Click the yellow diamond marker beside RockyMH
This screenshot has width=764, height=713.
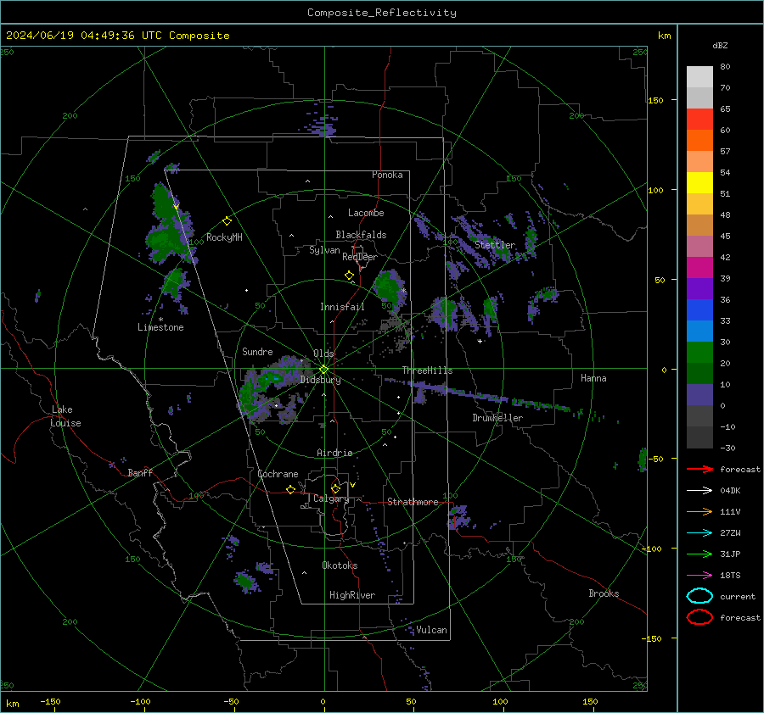(x=227, y=221)
